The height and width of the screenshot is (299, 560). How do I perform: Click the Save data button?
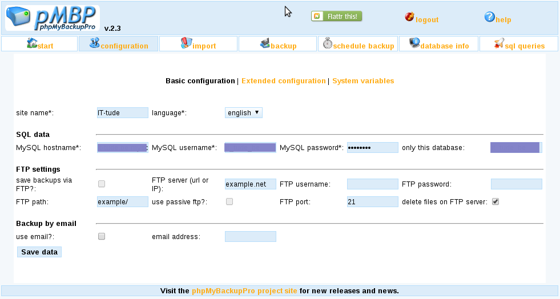[x=39, y=252]
